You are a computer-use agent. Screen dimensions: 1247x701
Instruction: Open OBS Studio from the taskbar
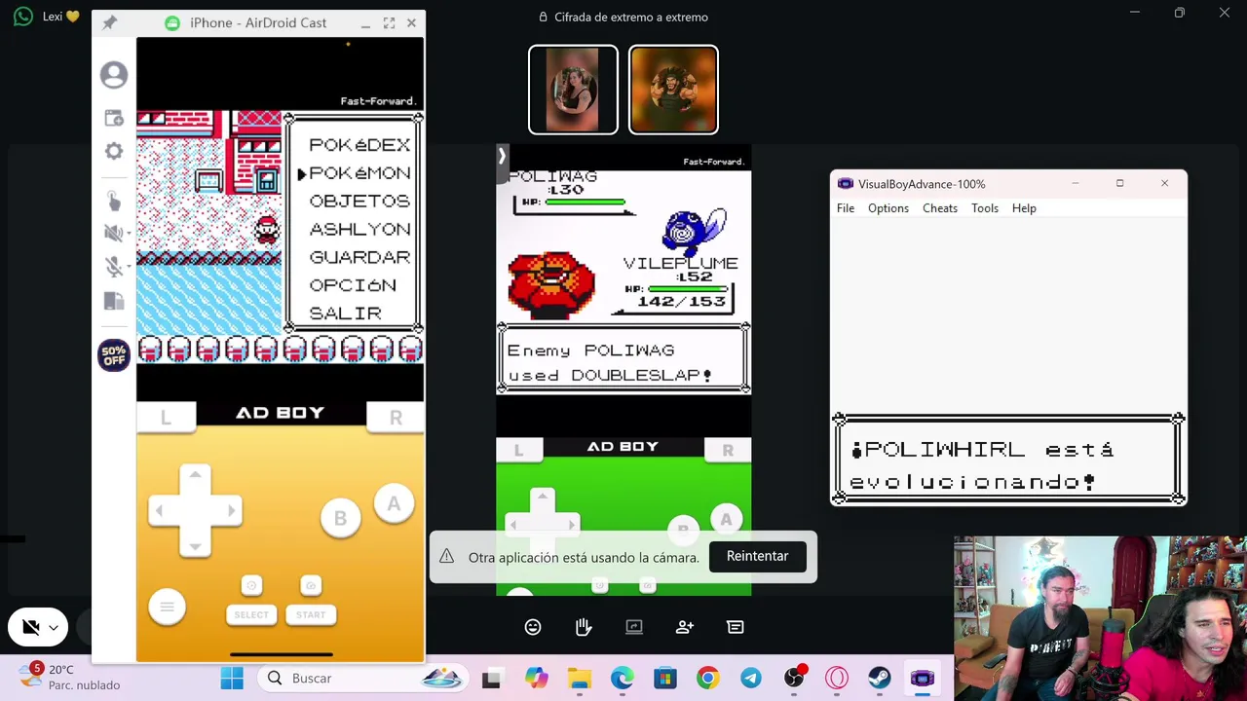coord(794,678)
